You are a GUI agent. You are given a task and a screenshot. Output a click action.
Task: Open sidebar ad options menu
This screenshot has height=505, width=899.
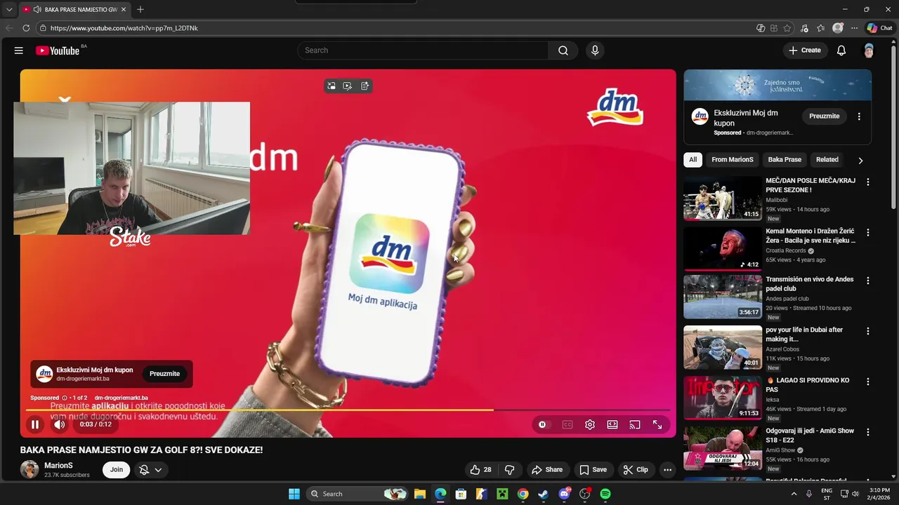(x=859, y=116)
